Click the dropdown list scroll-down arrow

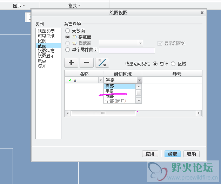point(139,101)
